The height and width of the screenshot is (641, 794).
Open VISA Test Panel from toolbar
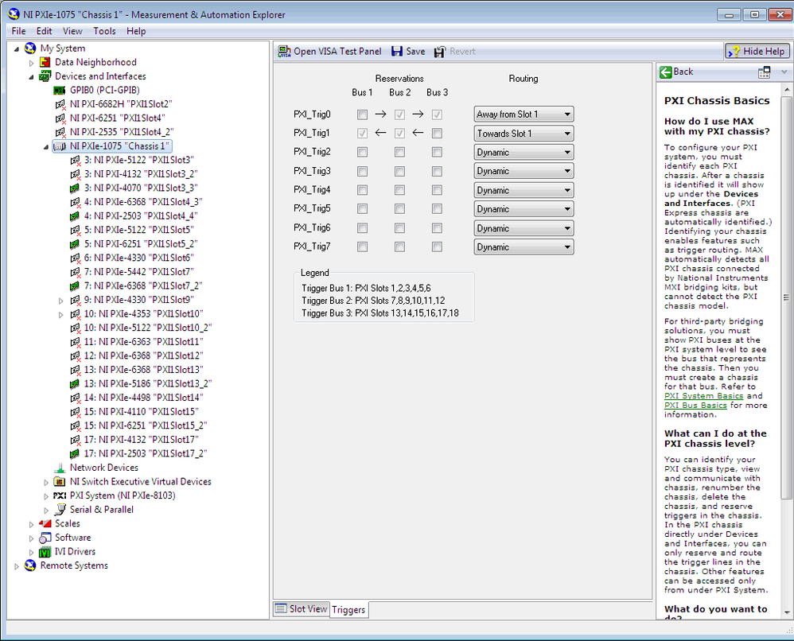[x=329, y=52]
